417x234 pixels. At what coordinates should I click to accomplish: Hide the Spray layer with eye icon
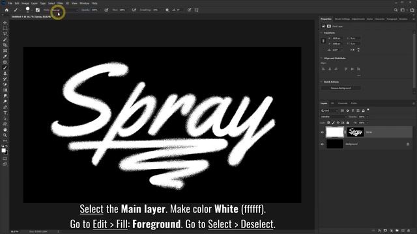coord(322,132)
